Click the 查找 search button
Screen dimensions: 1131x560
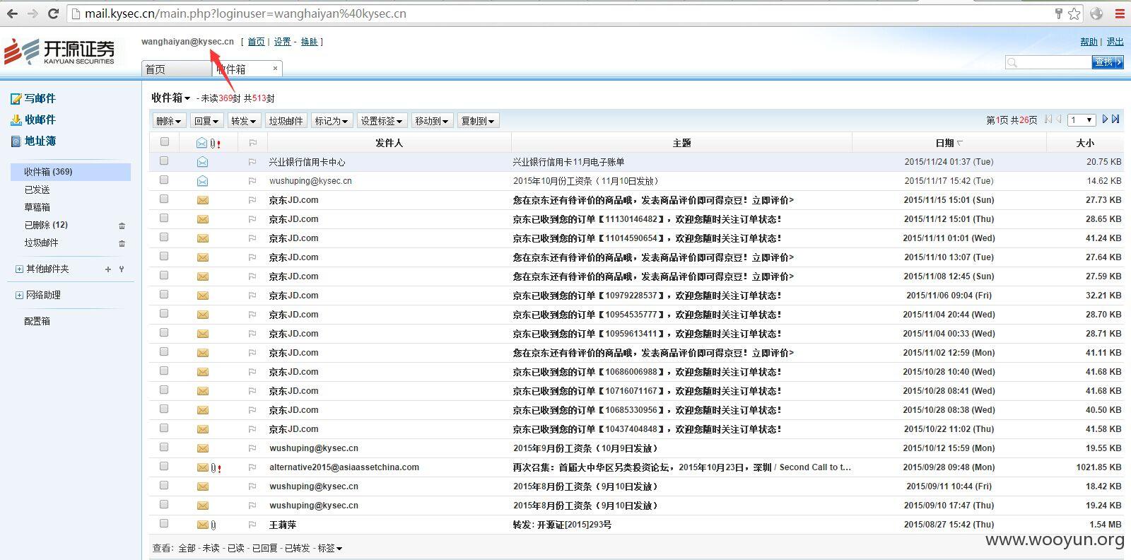[1108, 62]
